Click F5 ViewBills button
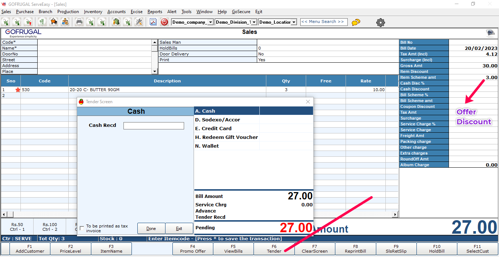The height and width of the screenshot is (257, 499). click(233, 249)
